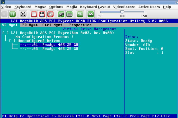Click the full screen toggle icon
This screenshot has width=178, height=118.
23,14
